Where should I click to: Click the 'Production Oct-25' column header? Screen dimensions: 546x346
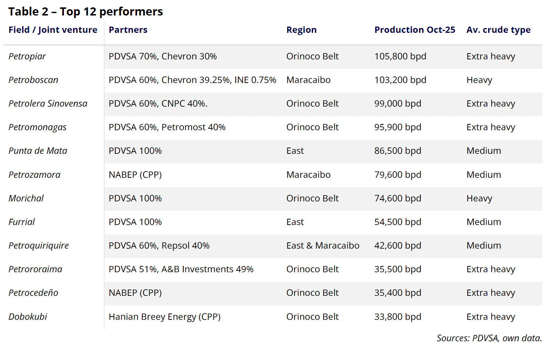coord(414,30)
